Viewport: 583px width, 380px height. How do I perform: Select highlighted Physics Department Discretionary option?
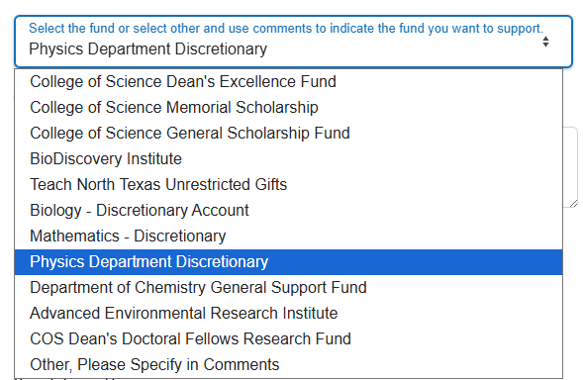point(288,262)
